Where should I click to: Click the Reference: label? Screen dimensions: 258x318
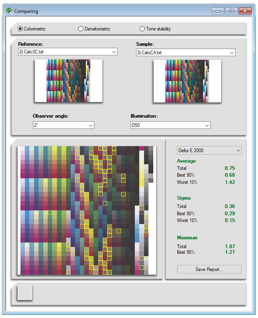click(x=30, y=44)
